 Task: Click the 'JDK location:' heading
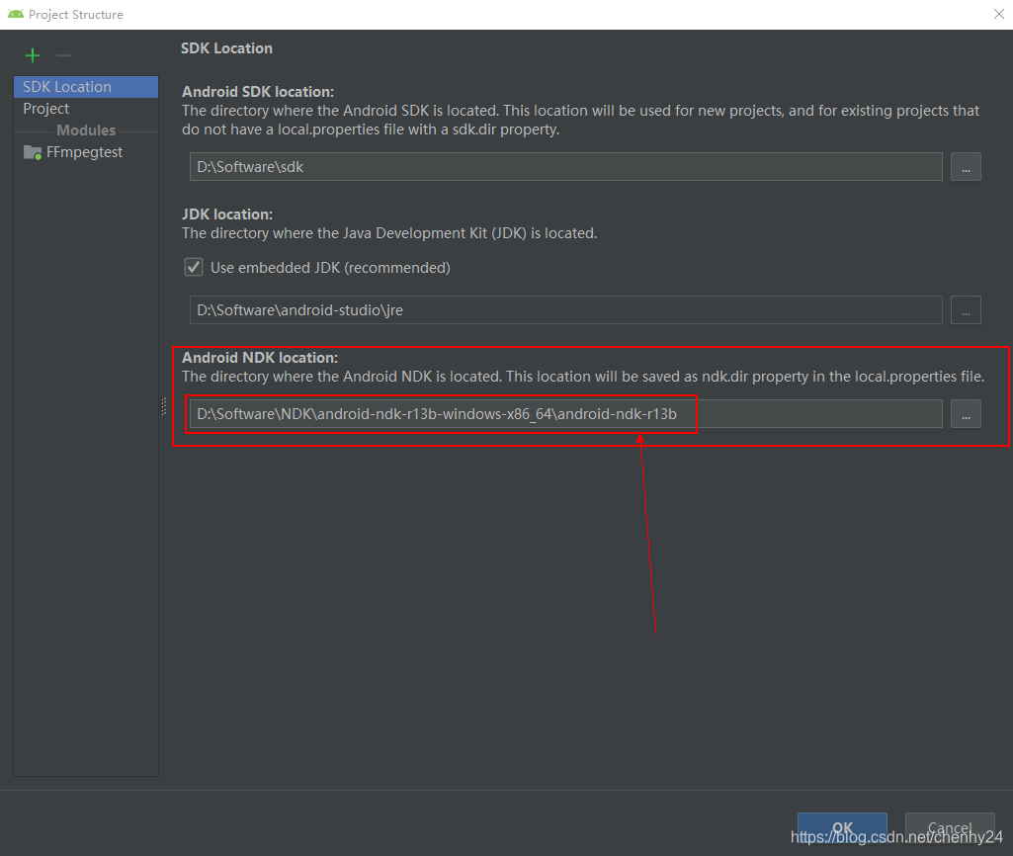coord(227,214)
